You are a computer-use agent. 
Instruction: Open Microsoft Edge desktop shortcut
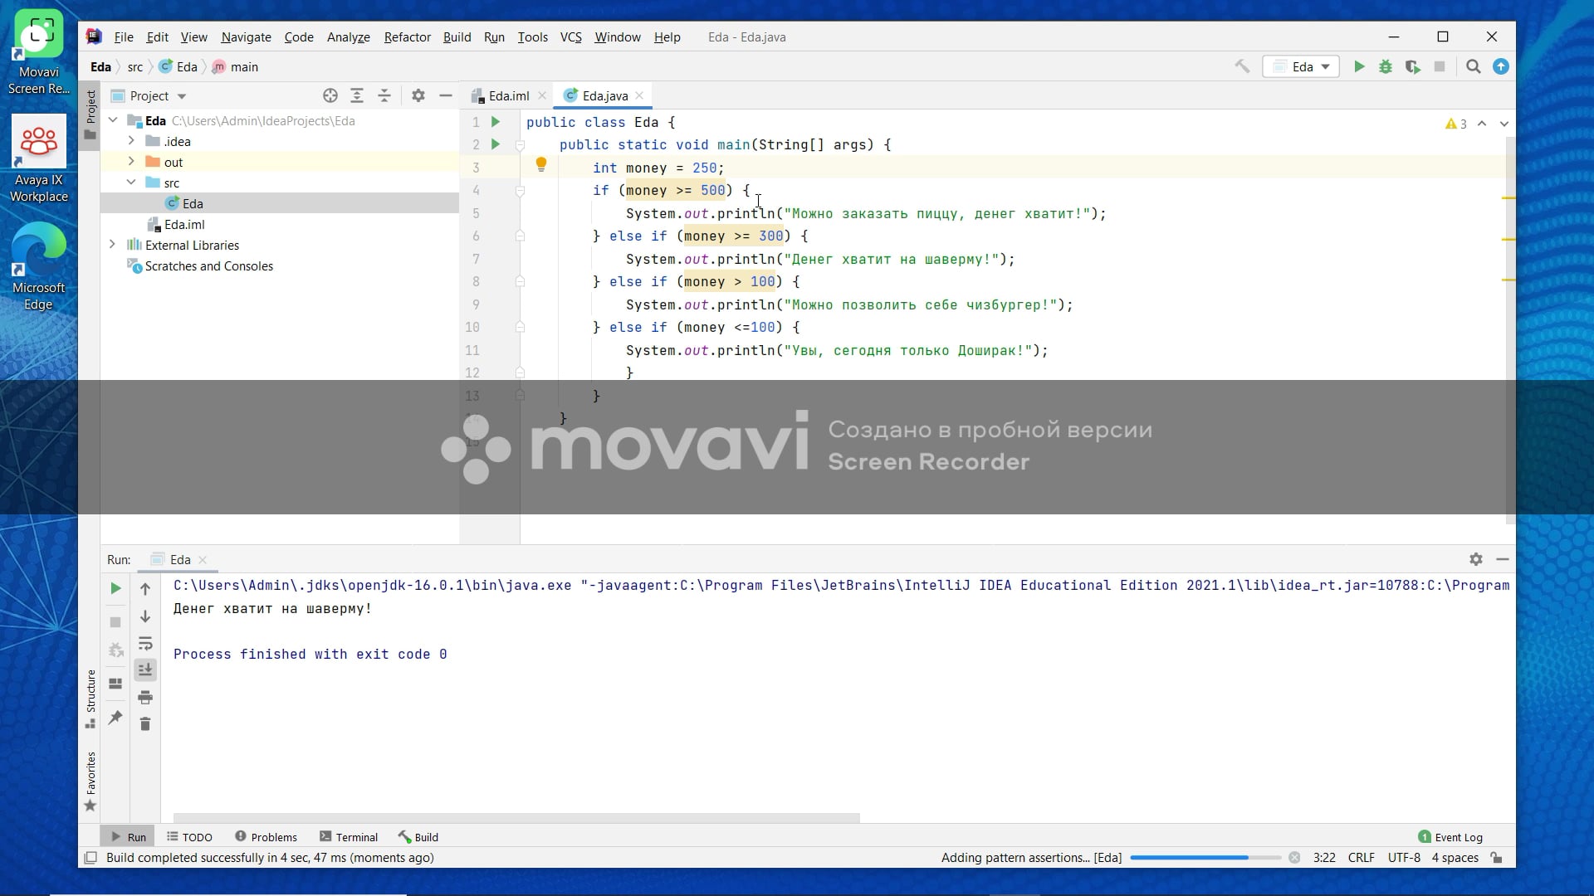tap(38, 267)
